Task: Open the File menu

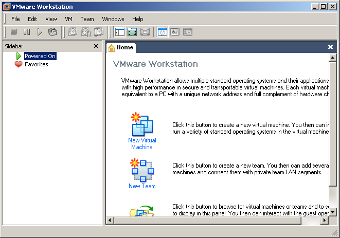Action: pos(15,19)
